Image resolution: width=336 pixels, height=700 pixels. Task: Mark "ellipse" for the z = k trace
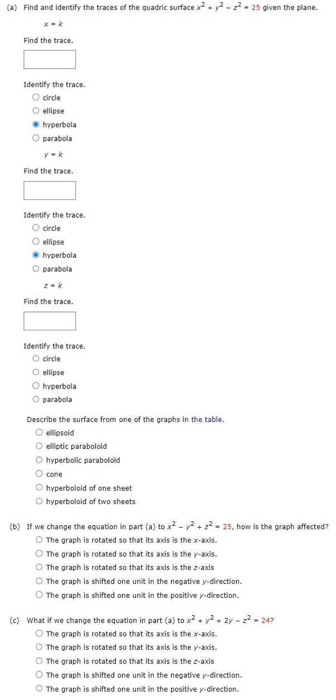[36, 372]
